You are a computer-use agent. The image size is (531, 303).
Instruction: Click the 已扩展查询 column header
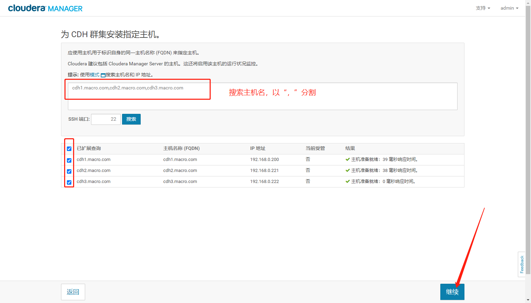89,148
